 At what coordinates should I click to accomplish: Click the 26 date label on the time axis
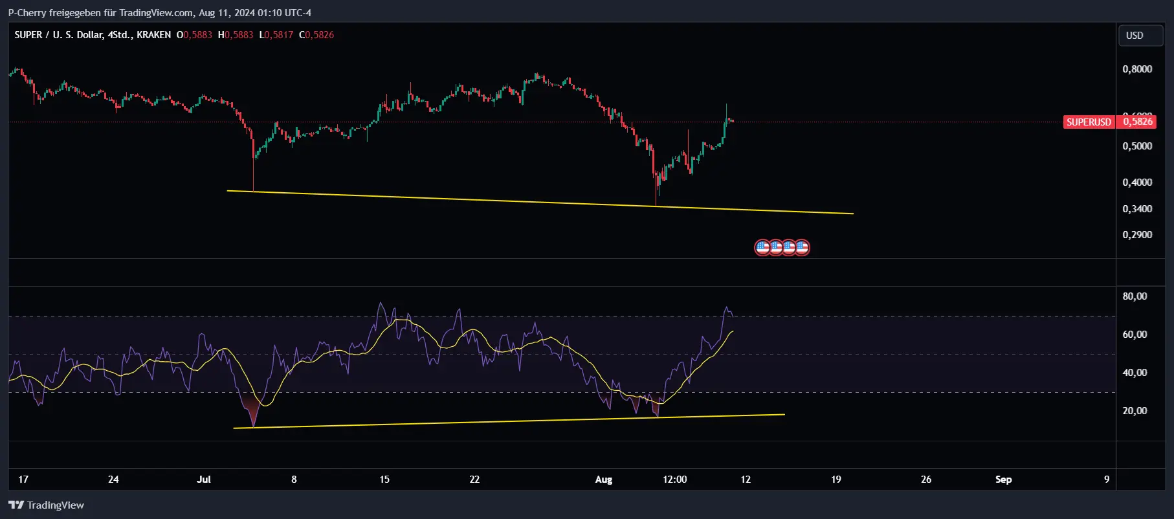click(926, 480)
